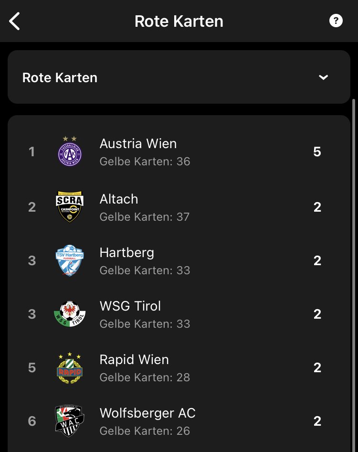Open the Rapid Wien team name

pyautogui.click(x=134, y=359)
